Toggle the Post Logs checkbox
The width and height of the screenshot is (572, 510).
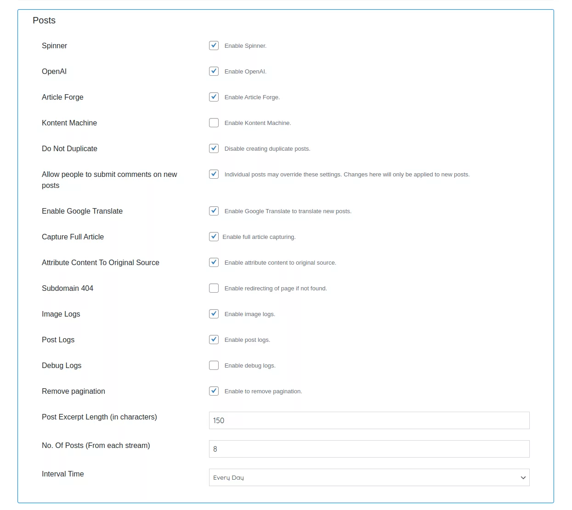click(x=214, y=340)
